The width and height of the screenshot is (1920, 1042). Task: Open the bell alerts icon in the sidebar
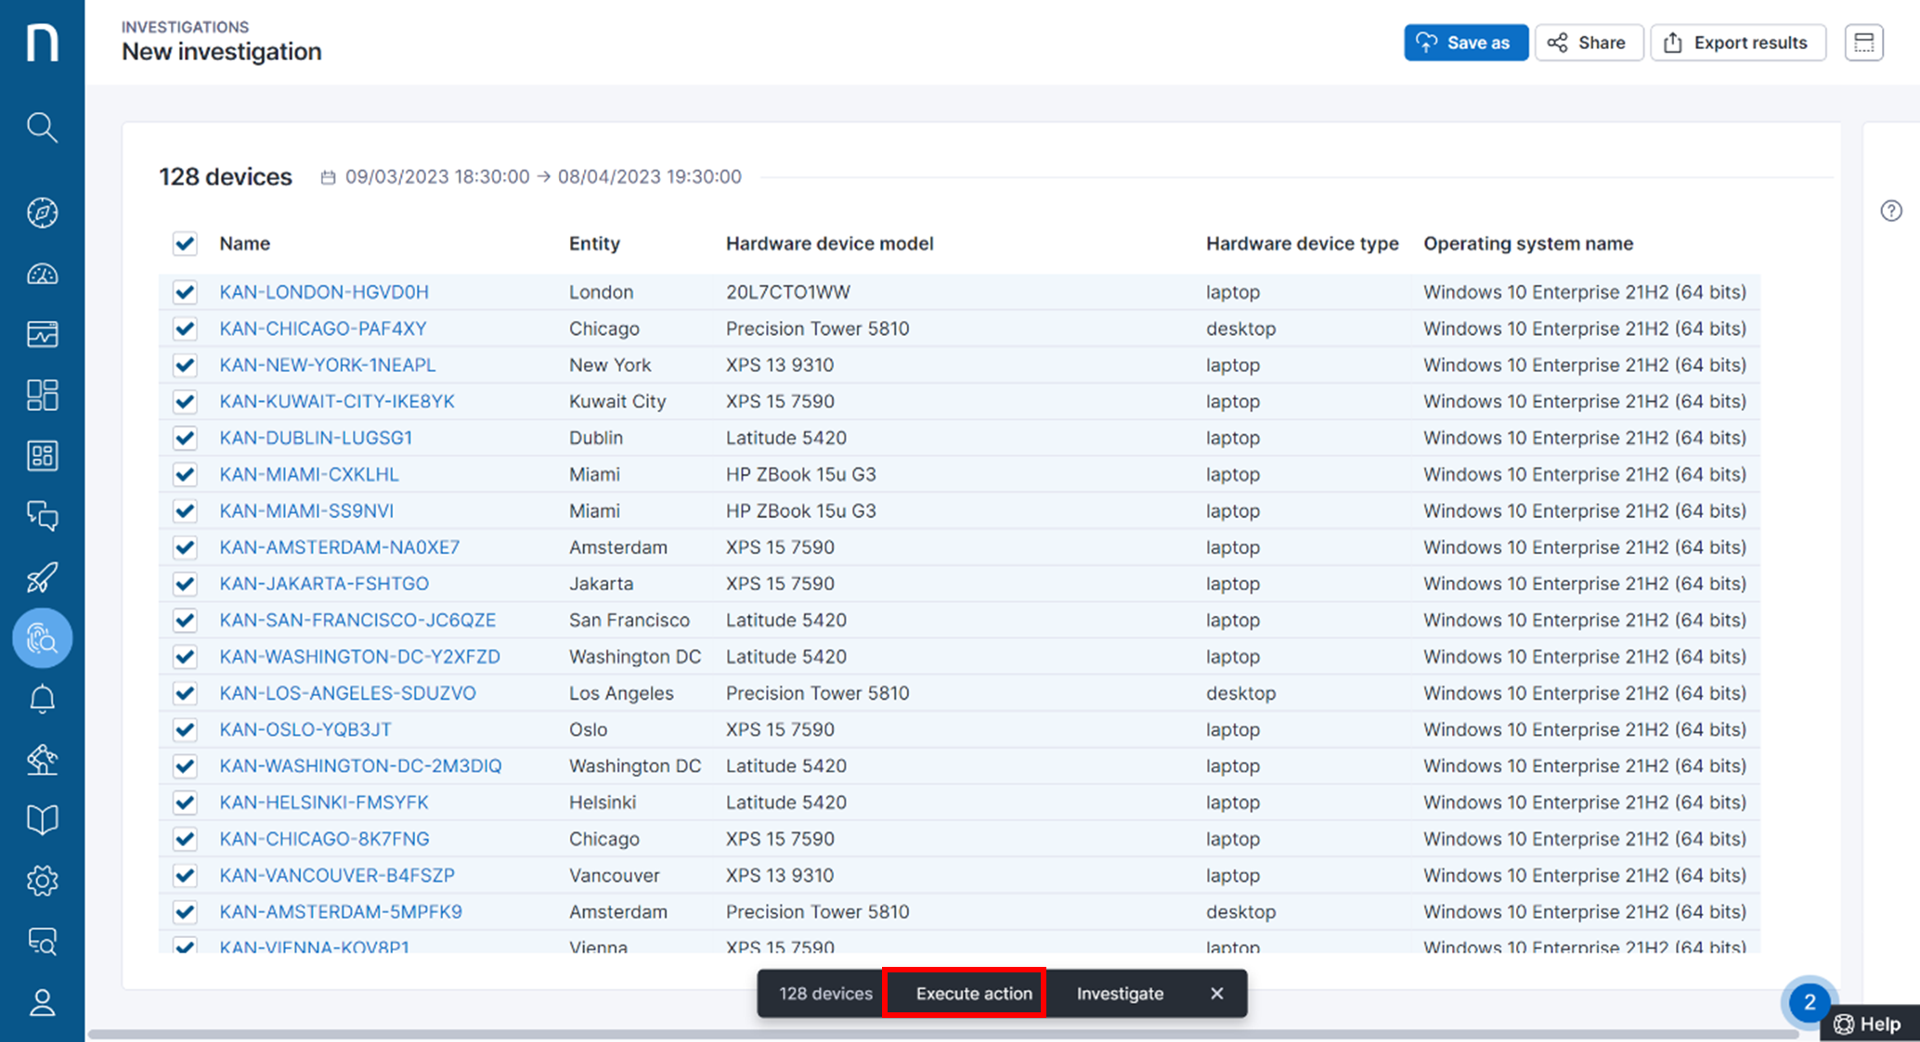coord(42,699)
